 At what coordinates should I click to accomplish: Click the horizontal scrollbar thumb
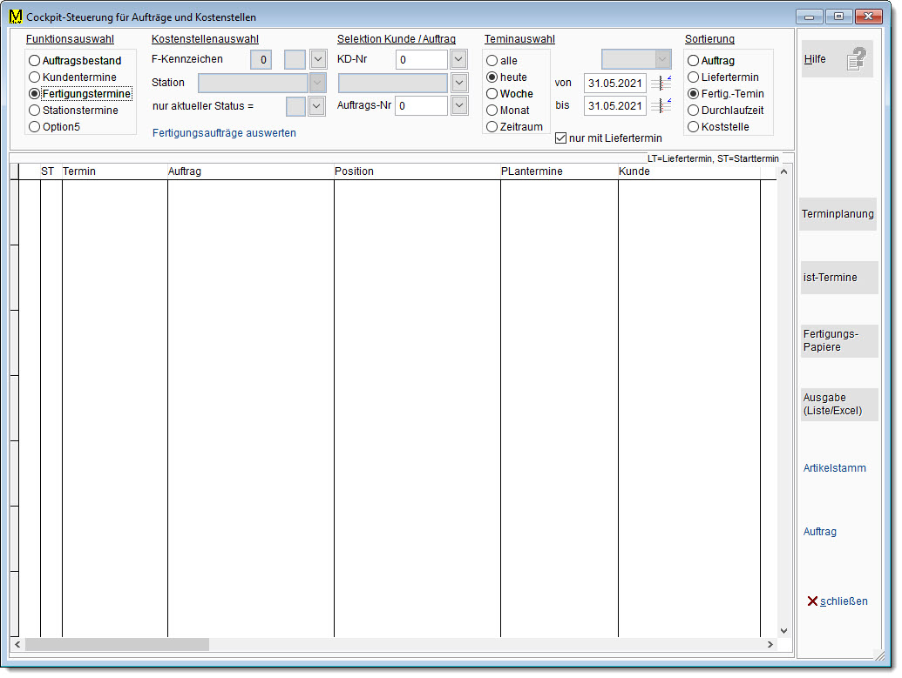pyautogui.click(x=117, y=645)
